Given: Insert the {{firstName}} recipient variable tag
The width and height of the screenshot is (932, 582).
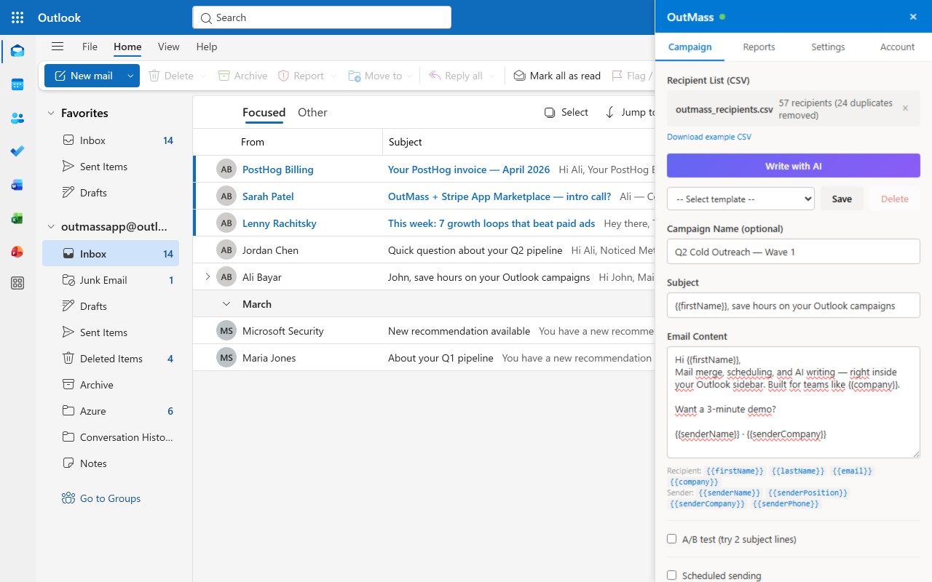Looking at the screenshot, I should point(735,471).
